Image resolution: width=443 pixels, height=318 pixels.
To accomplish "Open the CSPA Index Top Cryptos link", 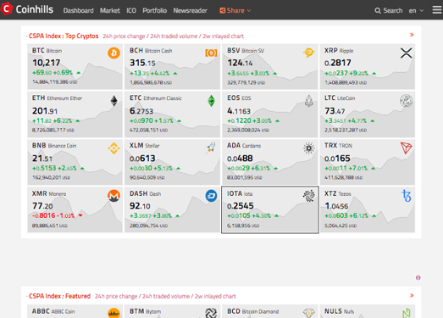I will [x=64, y=36].
